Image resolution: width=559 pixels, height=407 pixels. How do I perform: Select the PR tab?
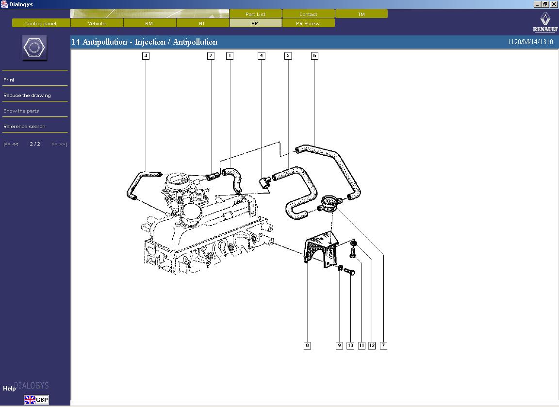(255, 23)
